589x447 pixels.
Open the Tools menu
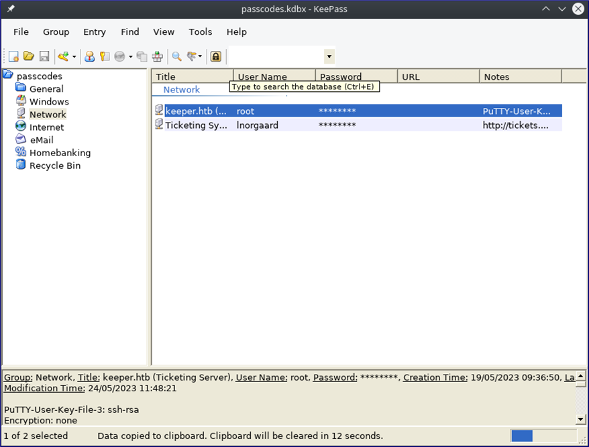pyautogui.click(x=201, y=32)
